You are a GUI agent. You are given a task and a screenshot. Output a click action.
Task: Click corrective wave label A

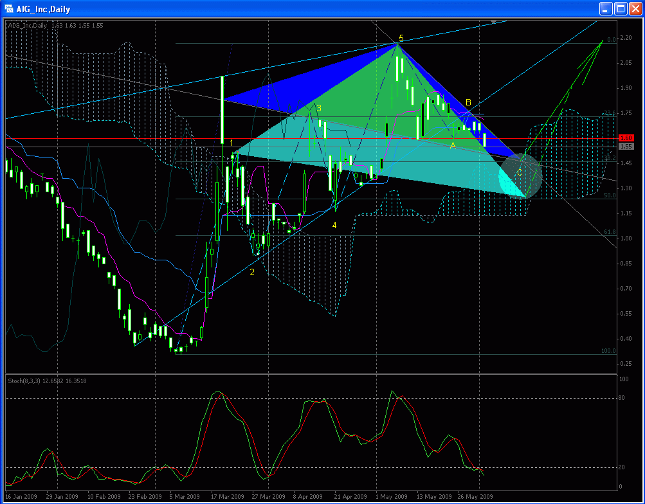[453, 145]
